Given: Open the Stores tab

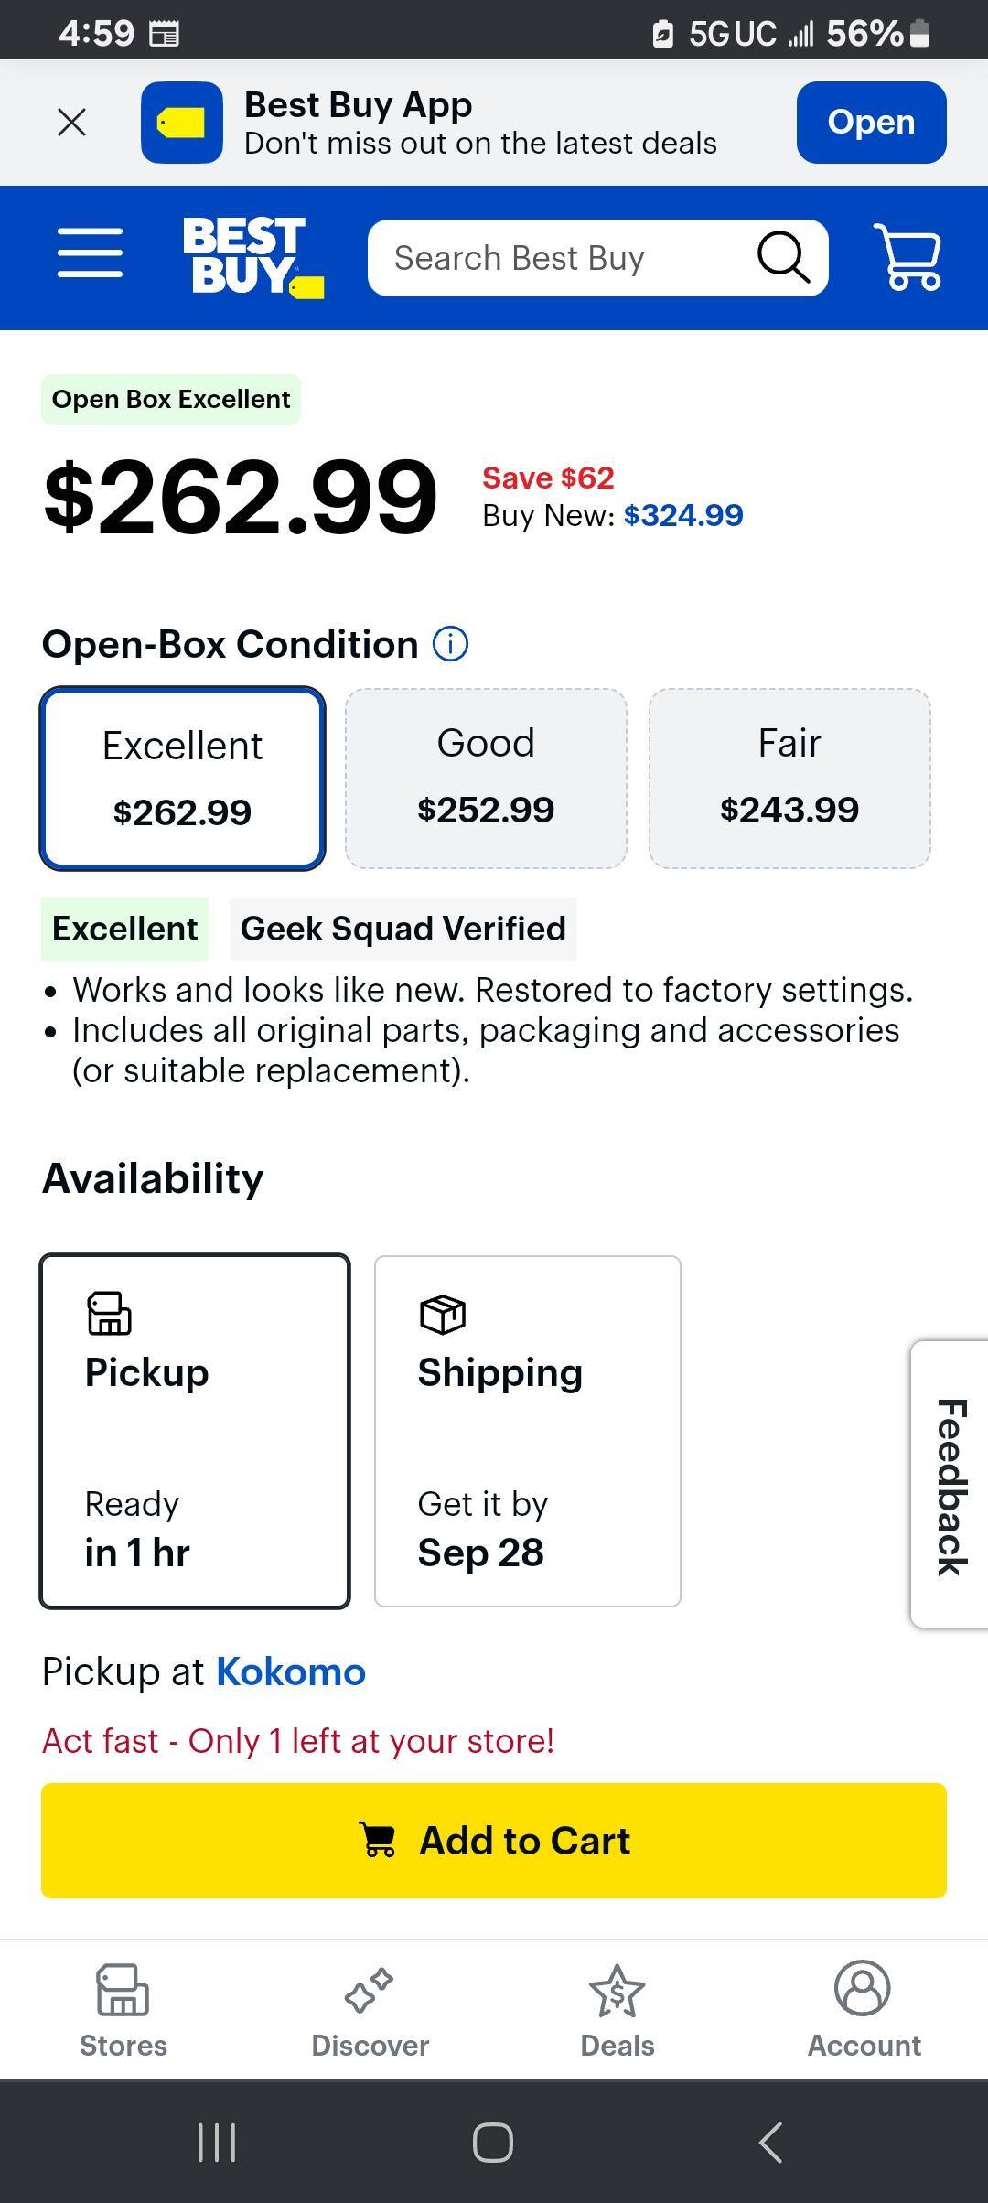Looking at the screenshot, I should tap(123, 2010).
